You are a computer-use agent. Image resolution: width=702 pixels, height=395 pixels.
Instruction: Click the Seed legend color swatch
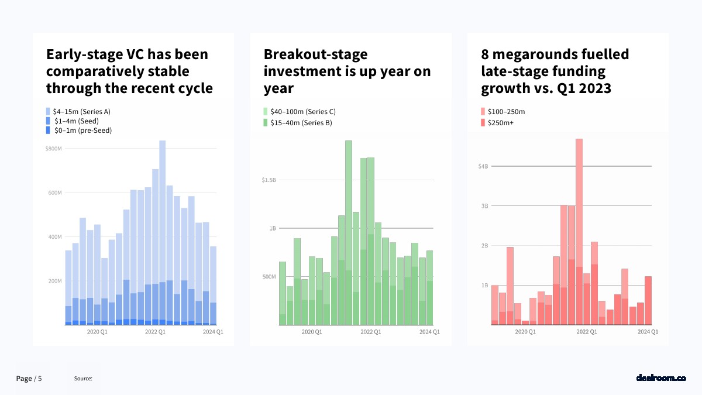49,121
